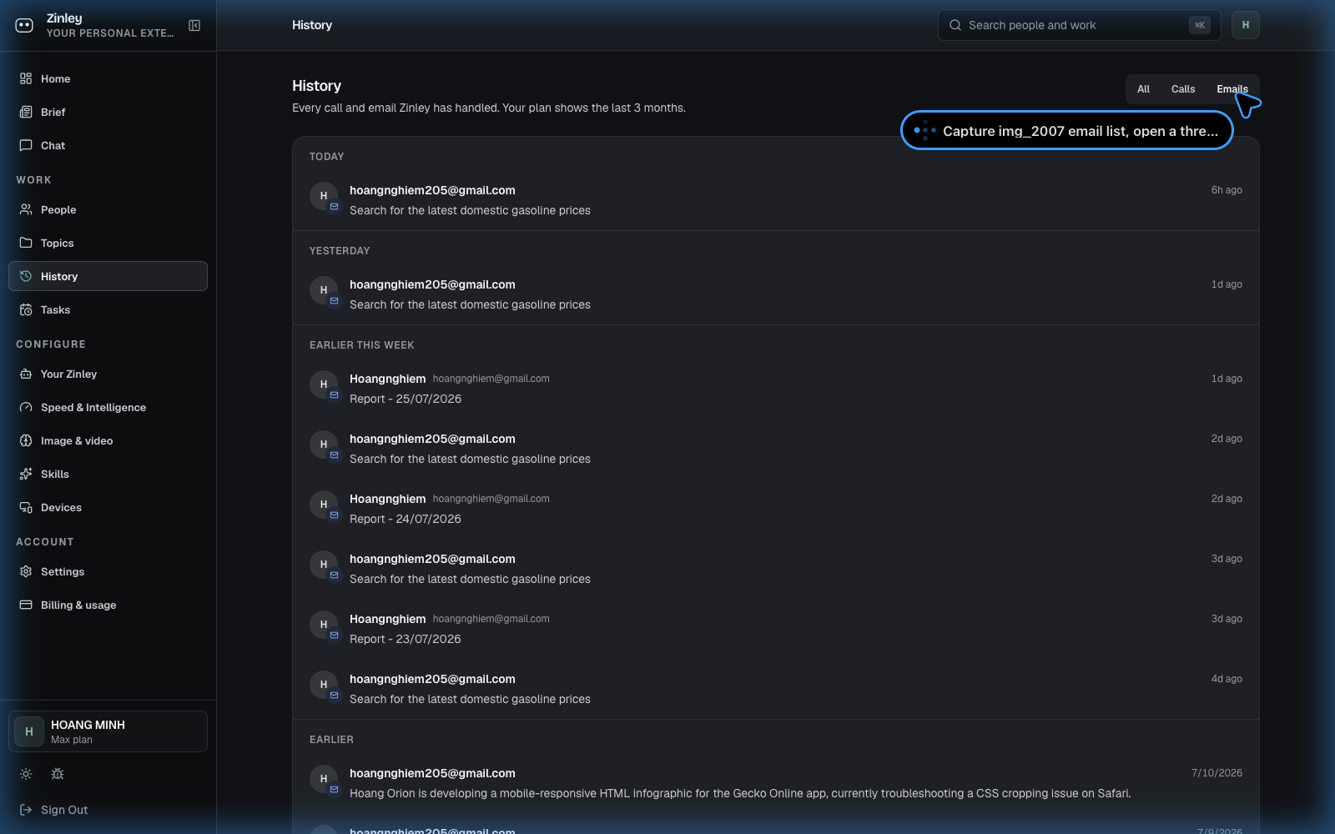The image size is (1335, 834).
Task: Open the Report - 24/07/2026 entry
Action: click(775, 509)
